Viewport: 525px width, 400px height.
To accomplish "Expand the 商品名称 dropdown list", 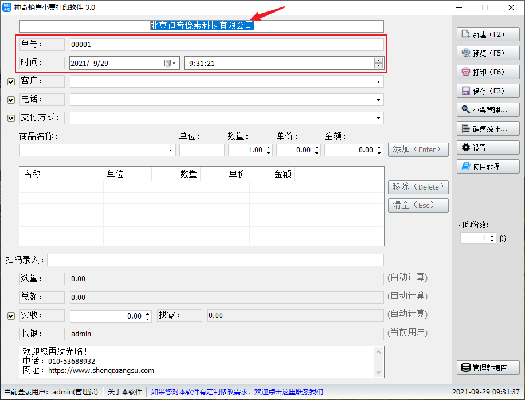I will tap(170, 150).
